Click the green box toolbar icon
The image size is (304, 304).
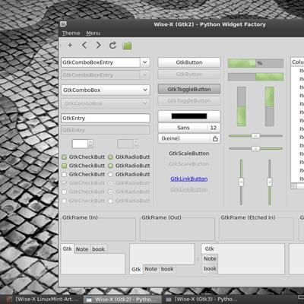(x=127, y=46)
